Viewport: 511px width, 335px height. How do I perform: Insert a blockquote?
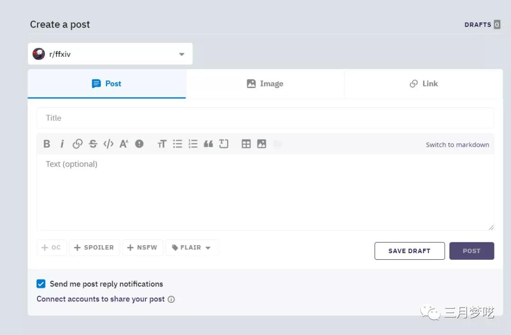coord(208,143)
